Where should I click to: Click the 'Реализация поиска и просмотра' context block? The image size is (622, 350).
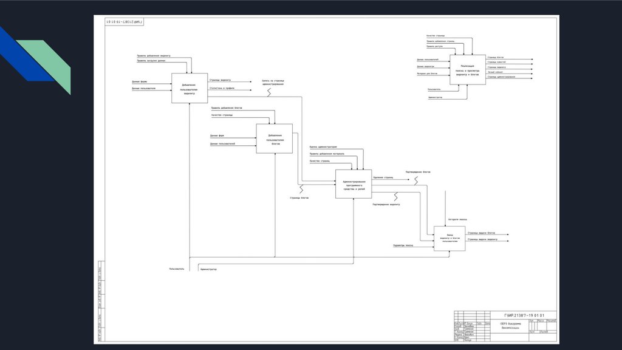click(468, 70)
